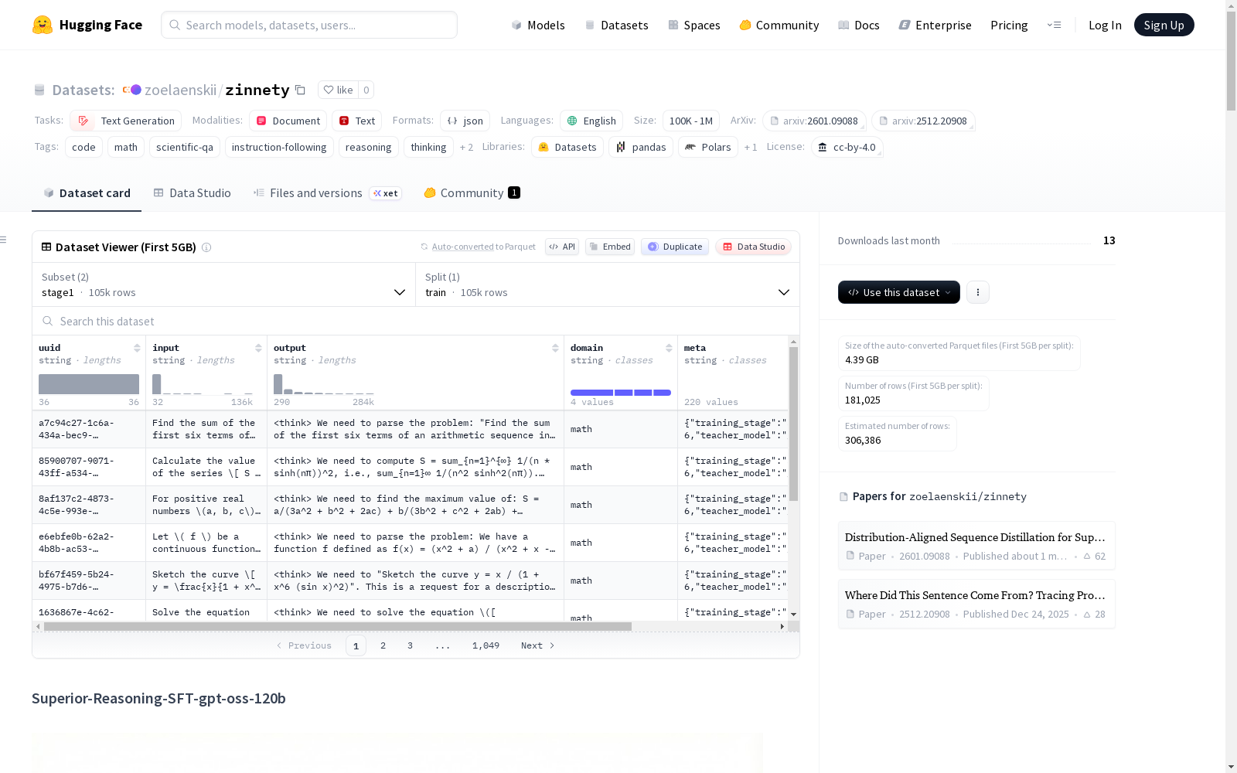Viewport: 1237px width, 773px height.
Task: Jump to last page 1,049
Action: point(486,645)
